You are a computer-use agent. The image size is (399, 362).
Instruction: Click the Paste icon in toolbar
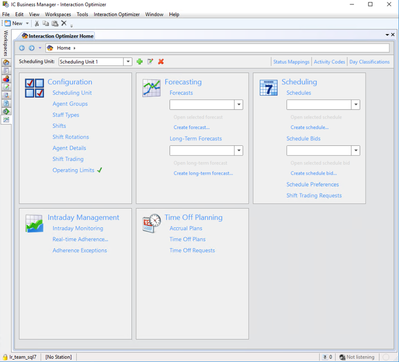[55, 23]
